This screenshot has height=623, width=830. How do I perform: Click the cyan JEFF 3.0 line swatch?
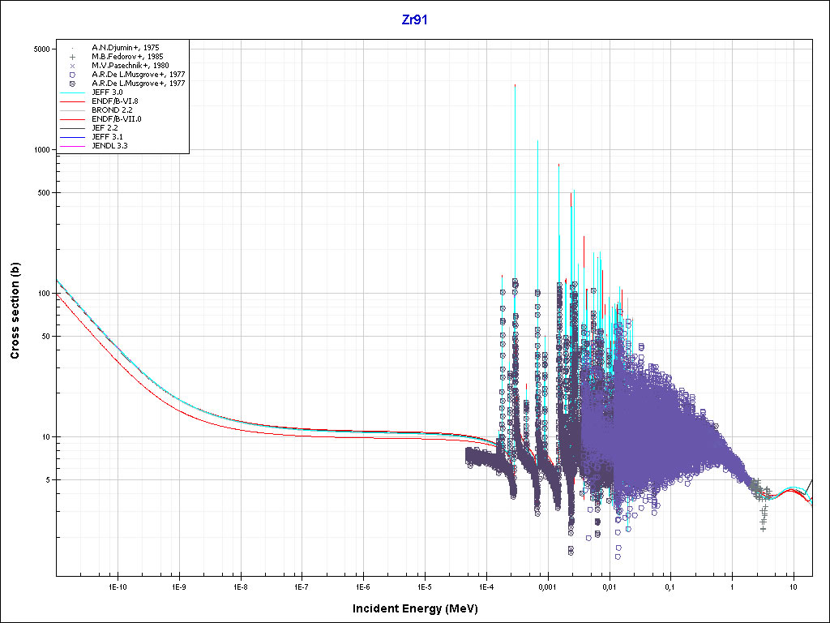pyautogui.click(x=72, y=93)
